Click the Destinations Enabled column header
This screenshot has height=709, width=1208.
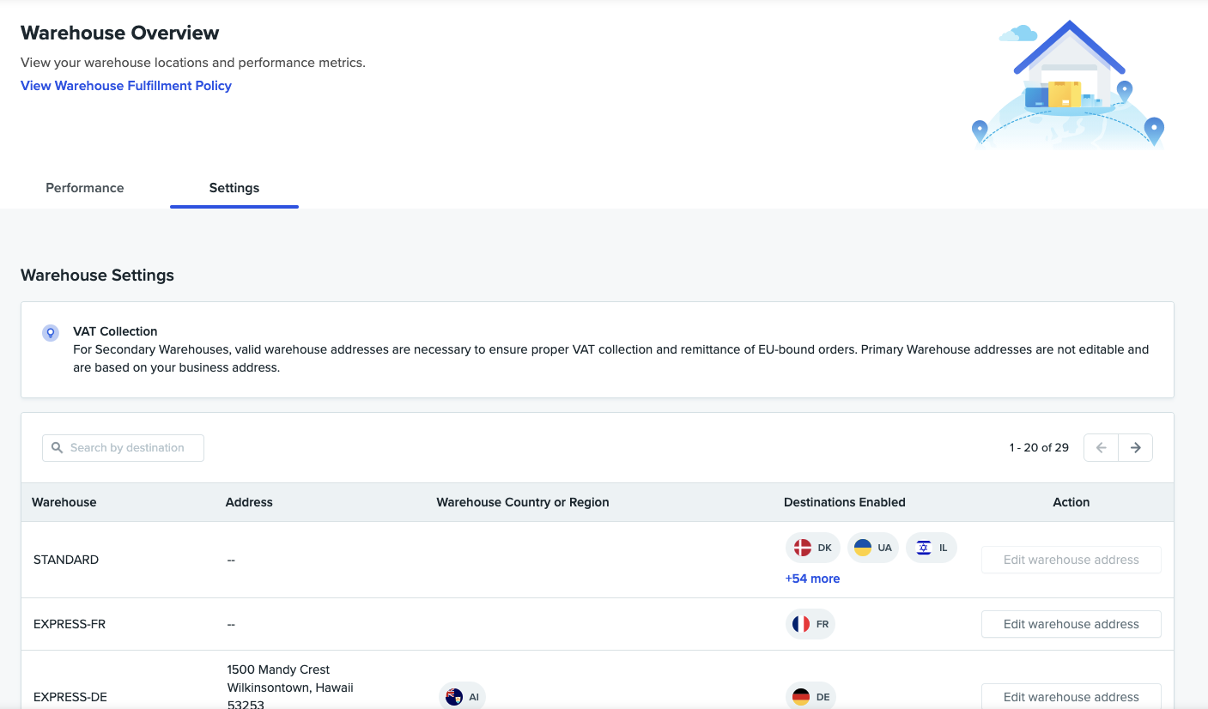click(x=844, y=502)
